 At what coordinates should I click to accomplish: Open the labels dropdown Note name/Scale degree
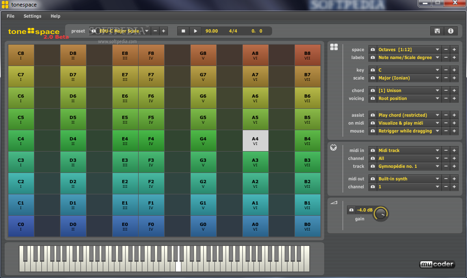tap(408, 58)
